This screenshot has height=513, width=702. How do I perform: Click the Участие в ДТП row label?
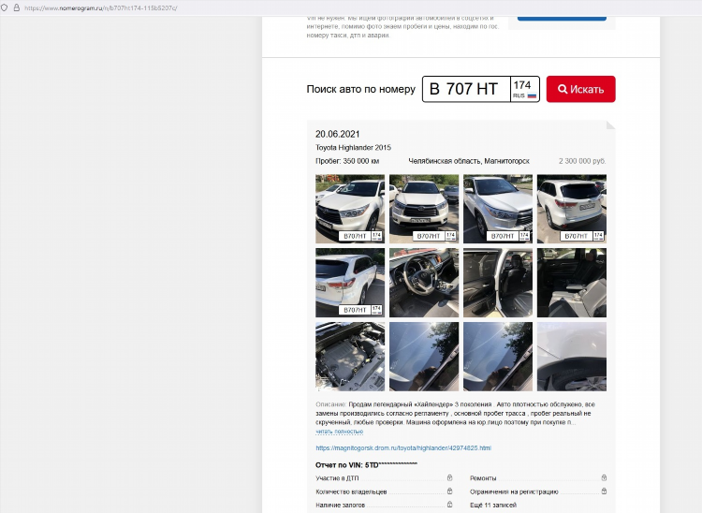(x=337, y=478)
